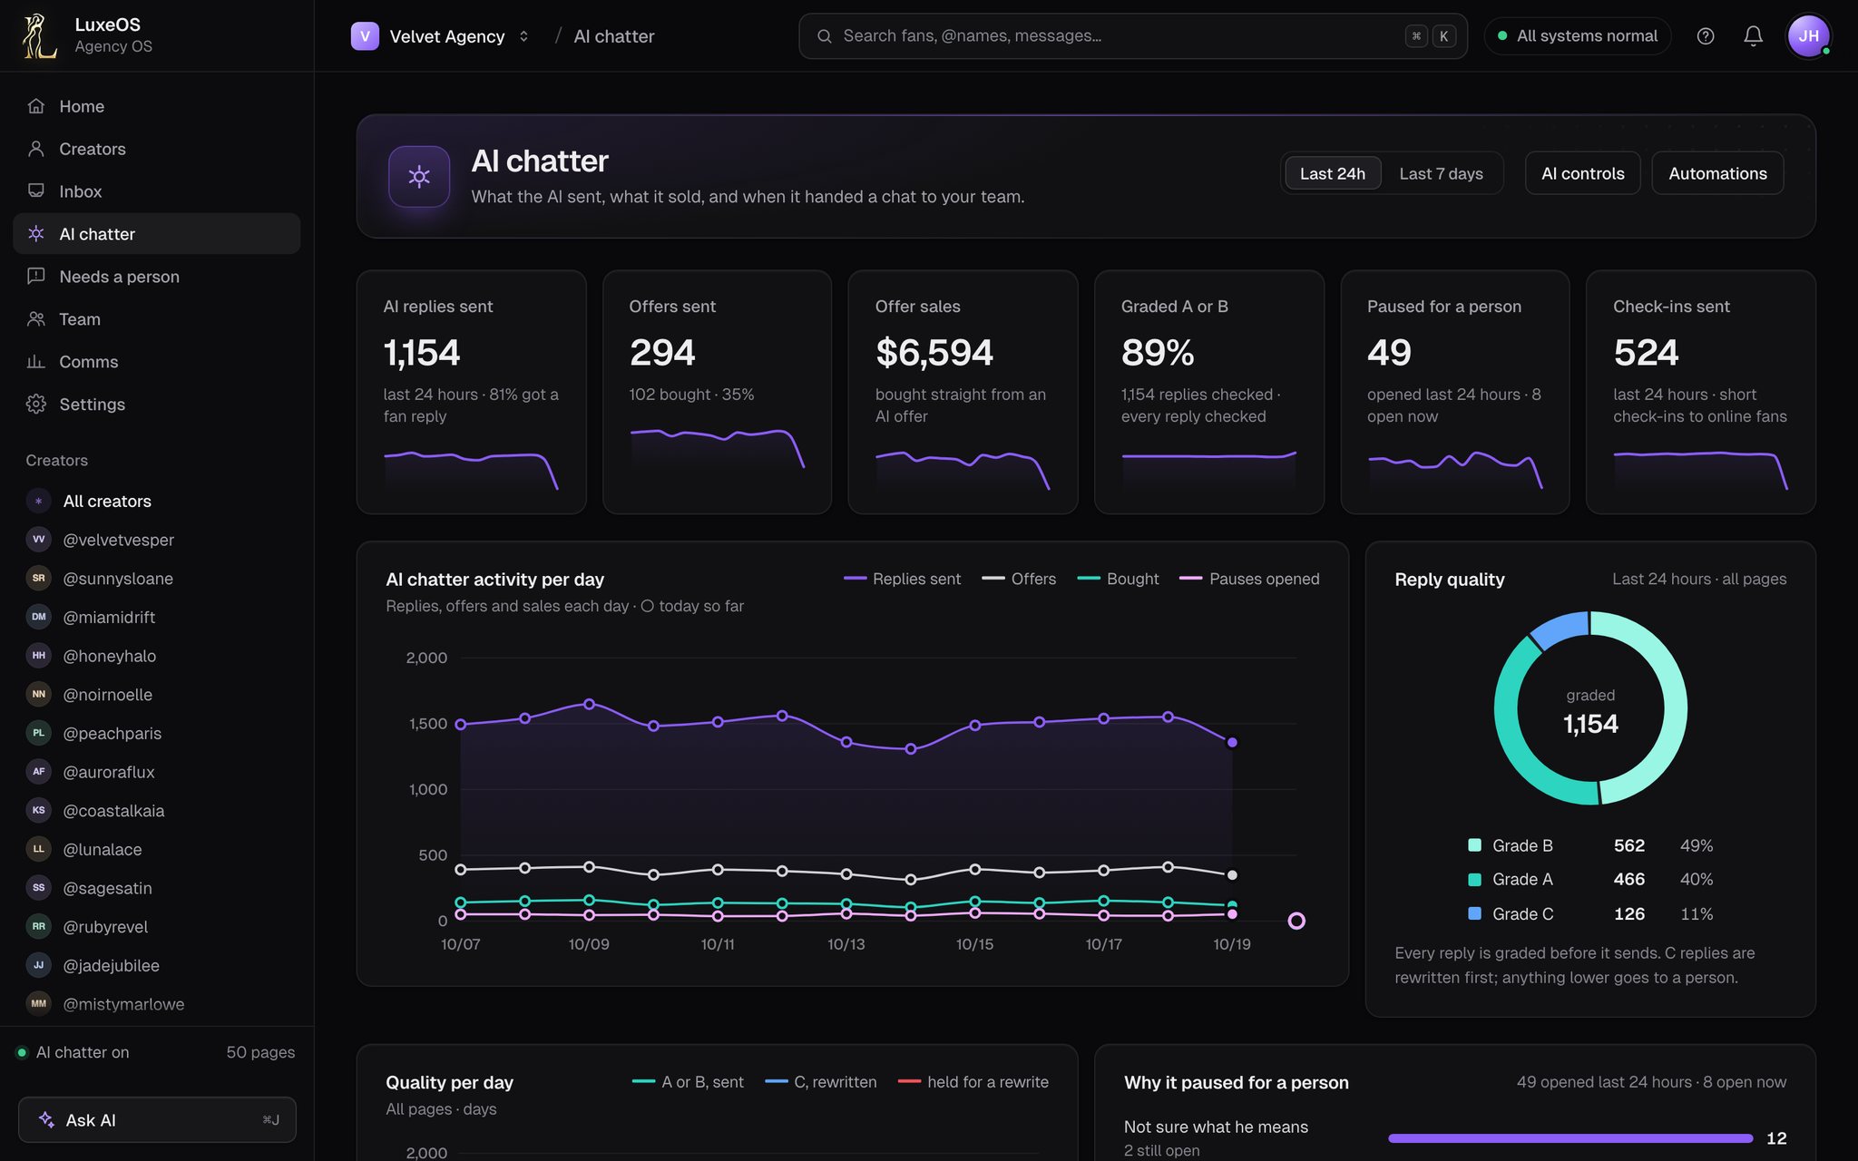Click the LuxeOS logo icon
Viewport: 1858px width, 1161px height.
pyautogui.click(x=39, y=35)
